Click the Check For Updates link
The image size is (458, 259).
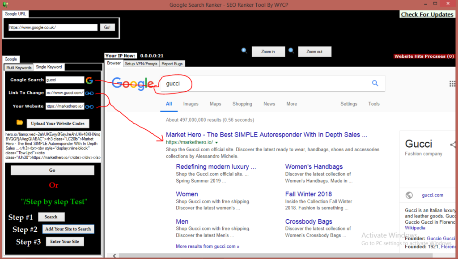coord(427,14)
